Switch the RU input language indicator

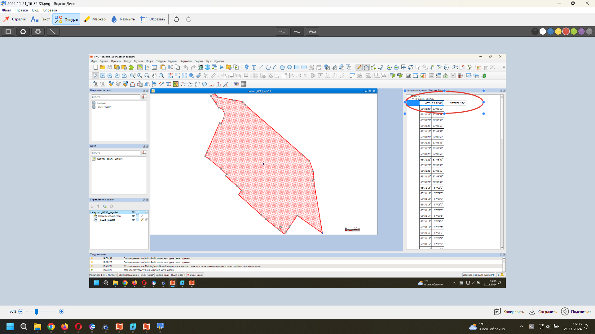point(531,327)
